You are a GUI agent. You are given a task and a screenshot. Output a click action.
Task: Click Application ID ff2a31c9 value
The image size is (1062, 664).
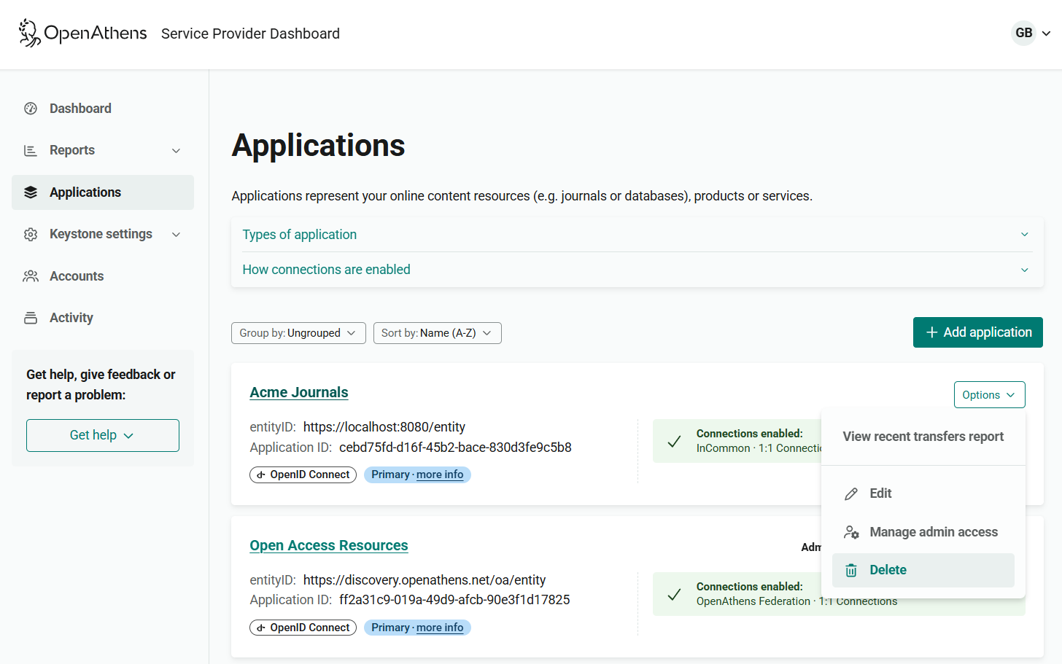pyautogui.click(x=454, y=600)
